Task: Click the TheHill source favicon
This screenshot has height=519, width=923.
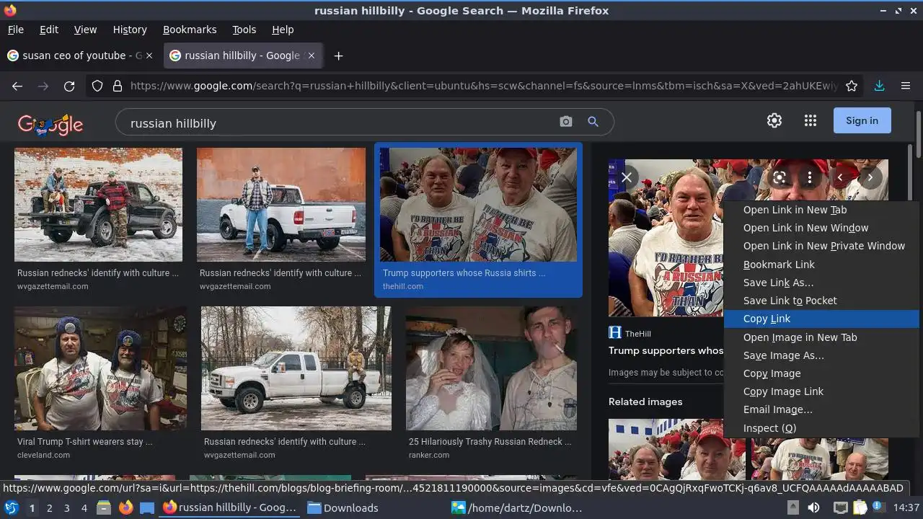Action: (615, 332)
